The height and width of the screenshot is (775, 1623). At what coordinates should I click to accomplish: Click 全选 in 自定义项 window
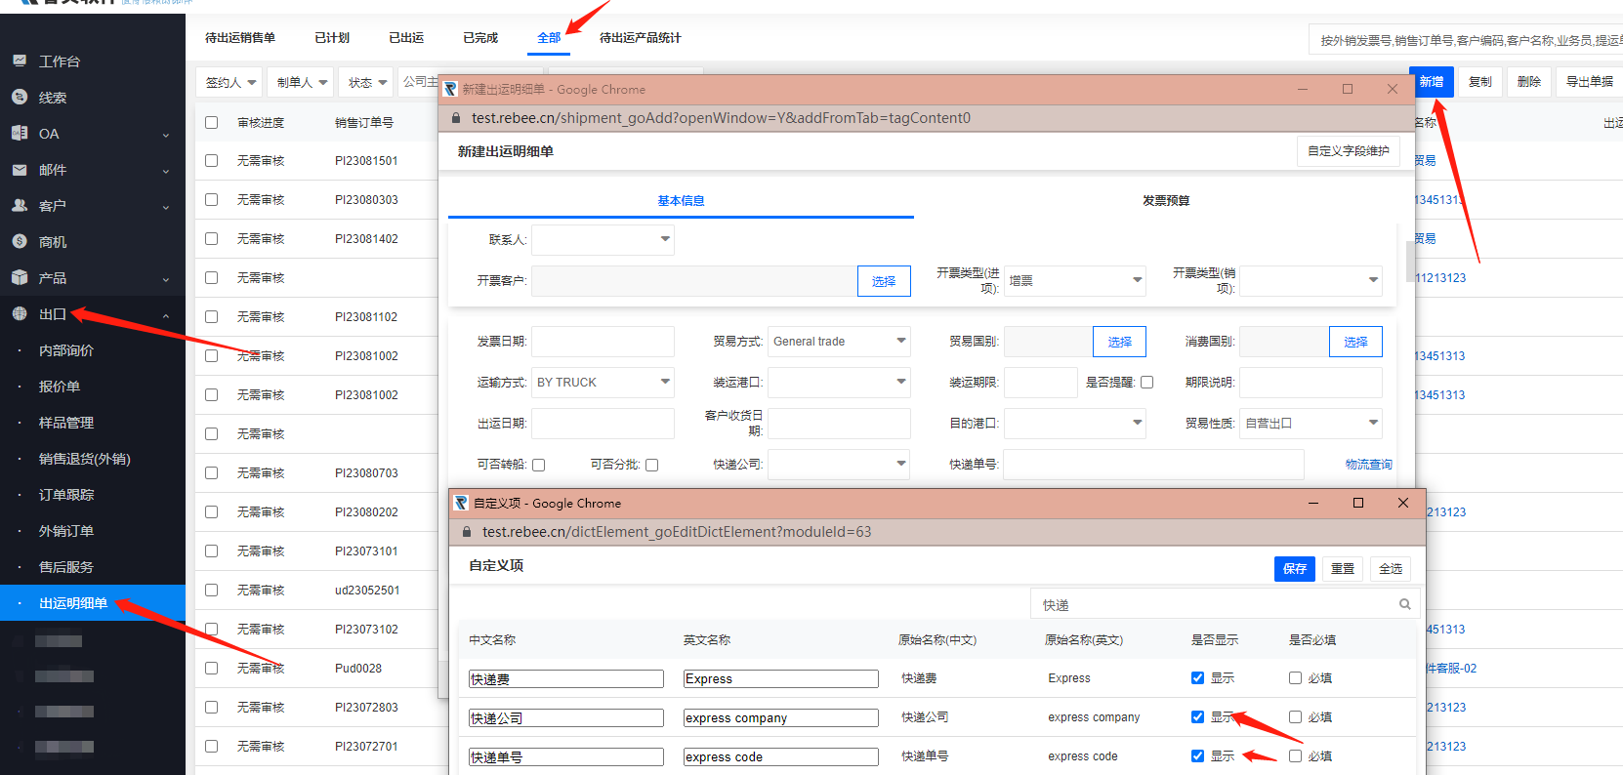tap(1391, 568)
